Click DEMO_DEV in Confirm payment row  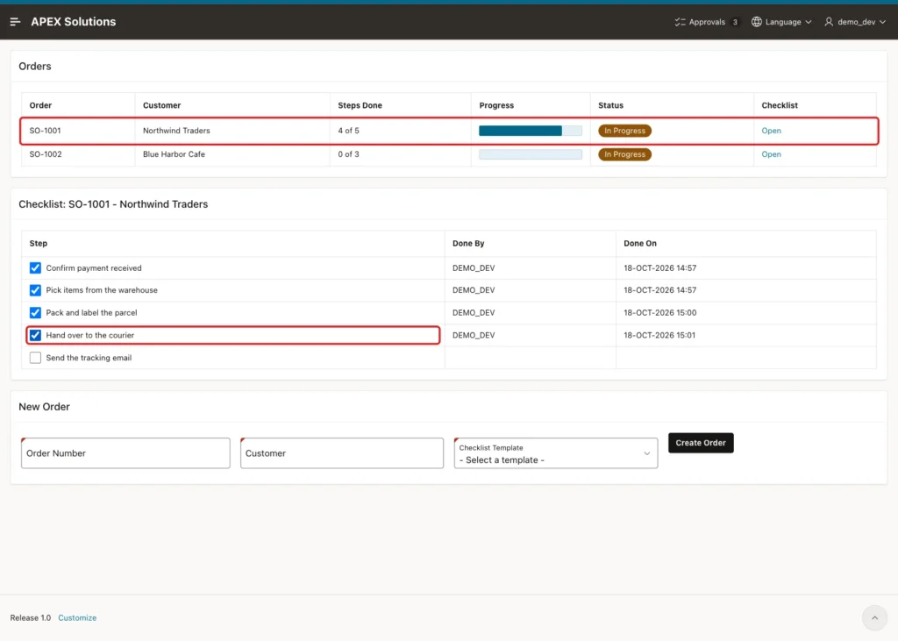coord(474,268)
